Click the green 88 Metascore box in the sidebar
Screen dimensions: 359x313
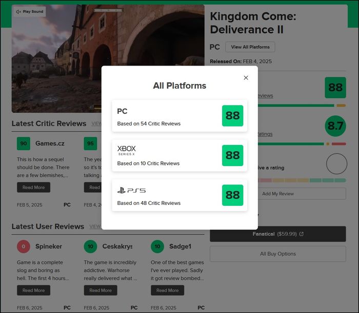click(x=335, y=88)
